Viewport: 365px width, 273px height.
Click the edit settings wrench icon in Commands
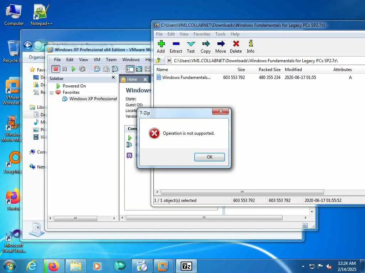[x=129, y=145]
